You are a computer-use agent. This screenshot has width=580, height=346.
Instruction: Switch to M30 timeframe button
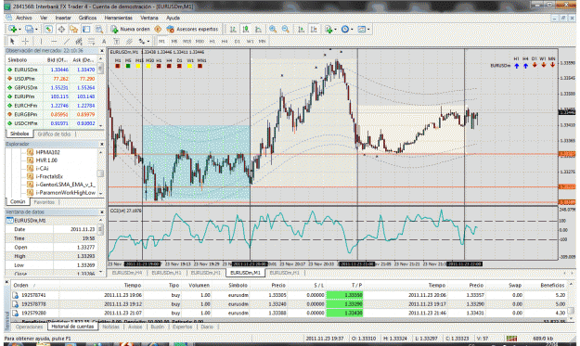click(x=200, y=42)
